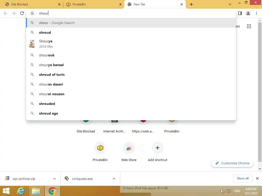The width and height of the screenshot is (262, 196).
Task: Open the tab search dropdown chevron
Action: (x=230, y=4)
